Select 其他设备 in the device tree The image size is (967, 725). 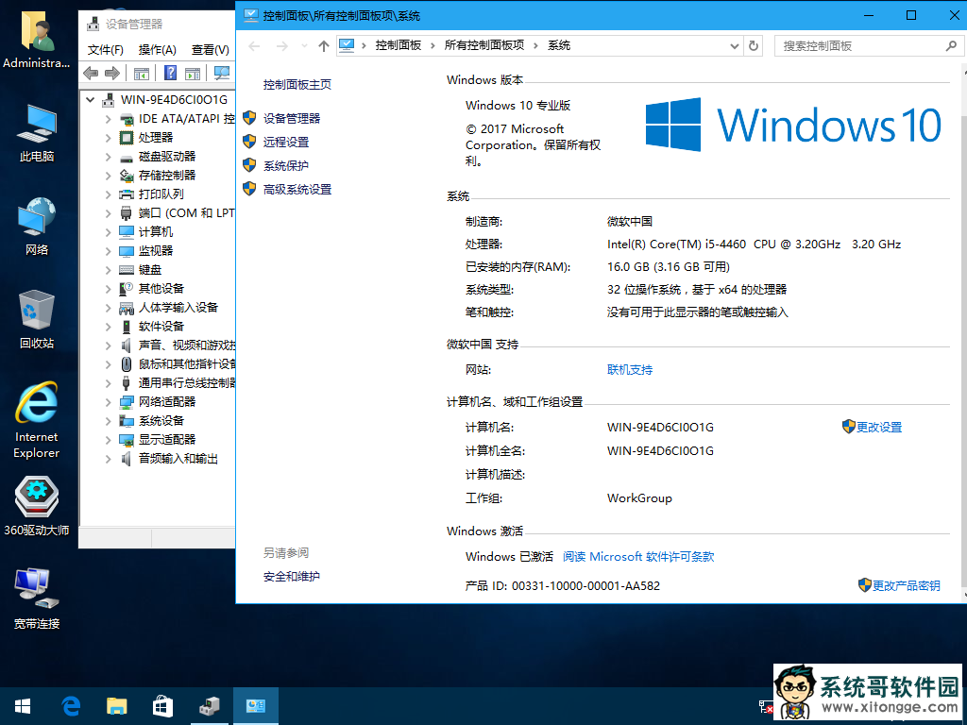(161, 289)
